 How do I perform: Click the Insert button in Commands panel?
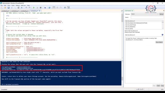[158, 86]
